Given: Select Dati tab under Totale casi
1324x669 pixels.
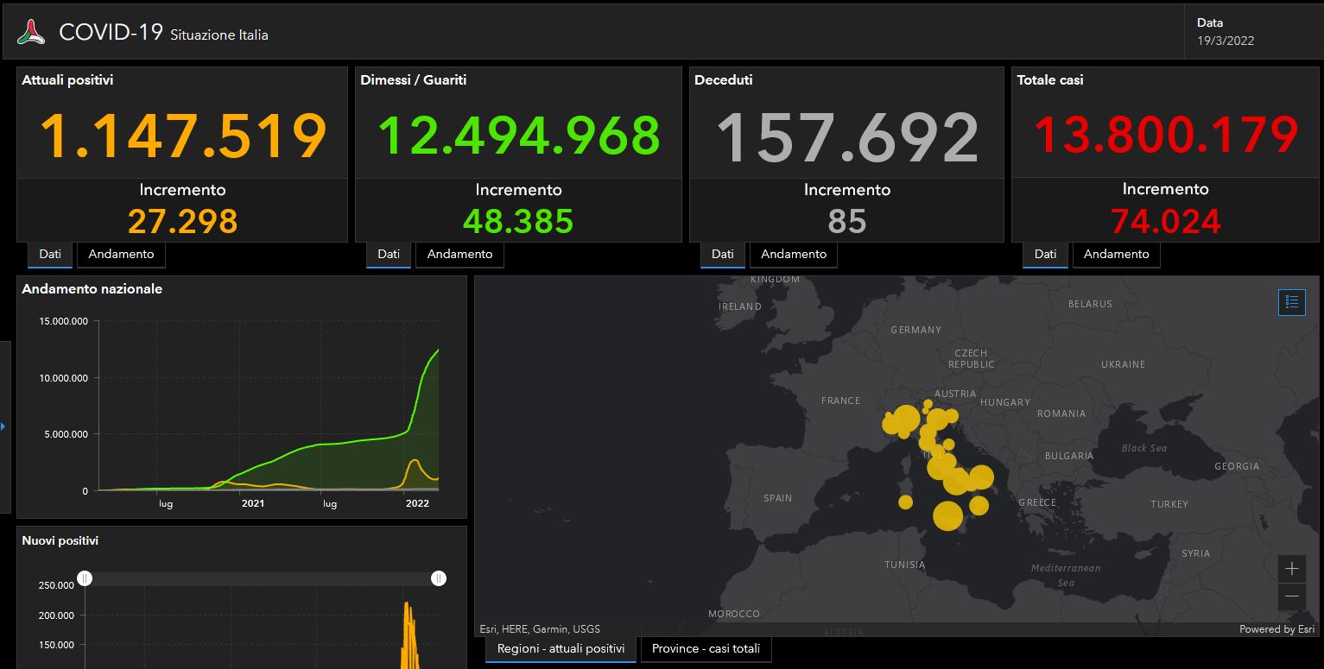Looking at the screenshot, I should (1045, 255).
